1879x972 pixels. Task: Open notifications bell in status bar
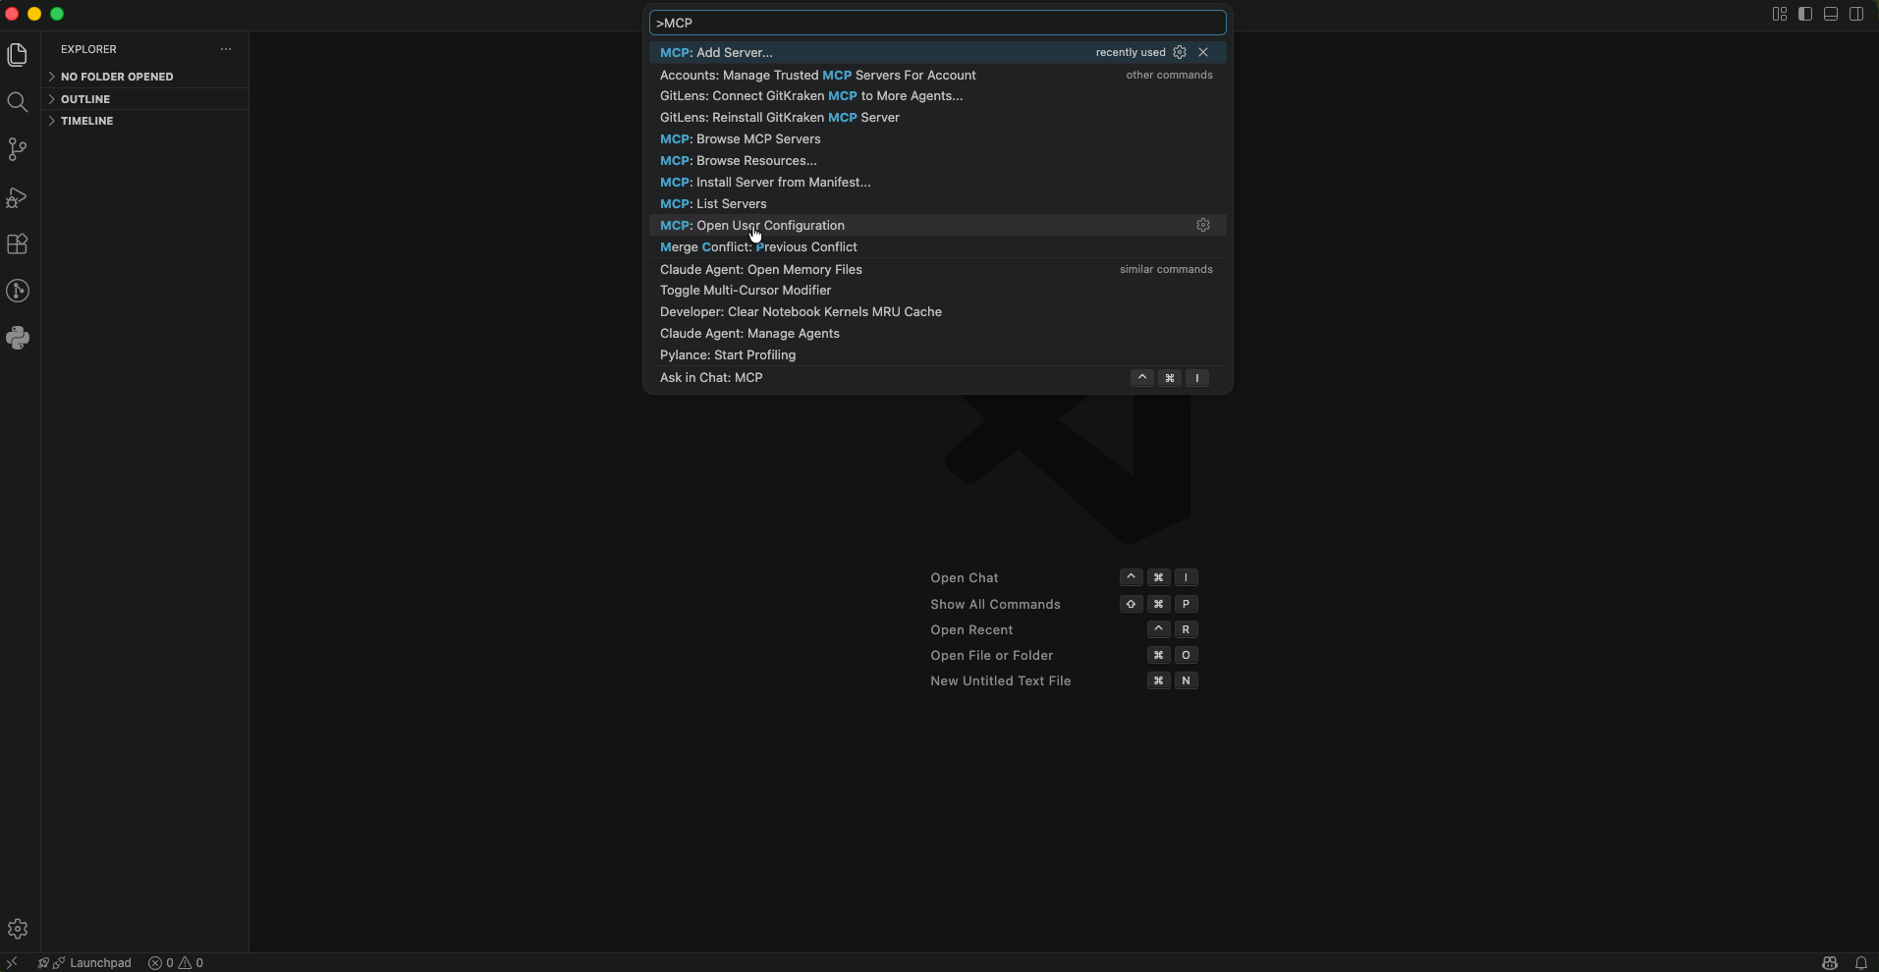pos(1861,962)
